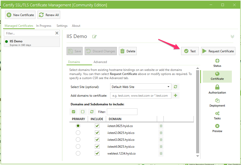Set webtest.1234.hyid.co as primary domain

click(78, 153)
